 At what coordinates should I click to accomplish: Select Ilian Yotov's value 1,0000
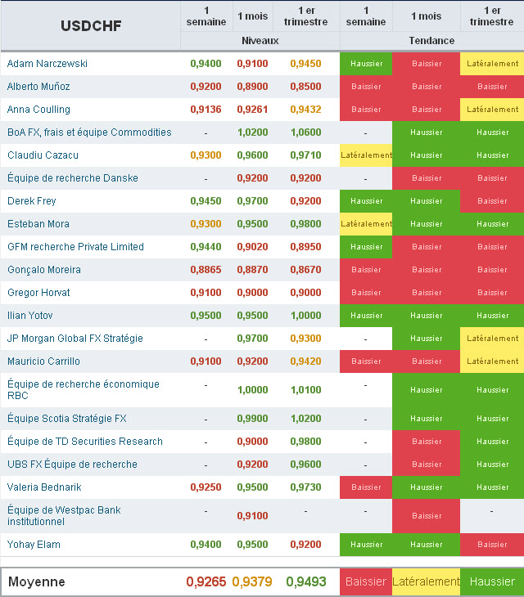coord(305,315)
